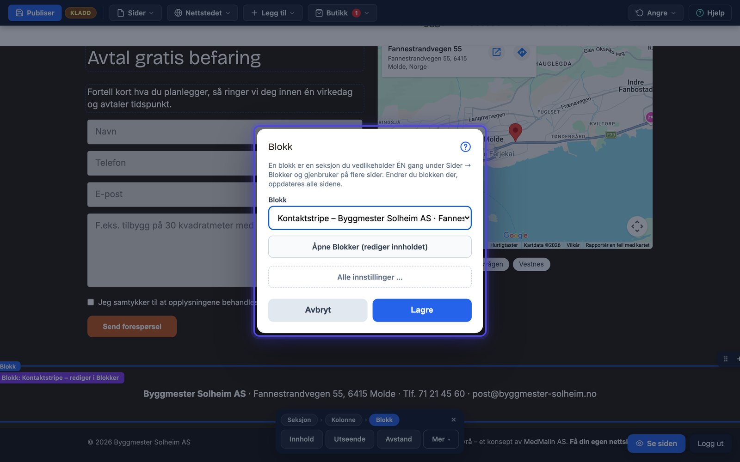This screenshot has width=740, height=462.
Task: Click the Kartdata ©2026 text
Action: (x=542, y=245)
